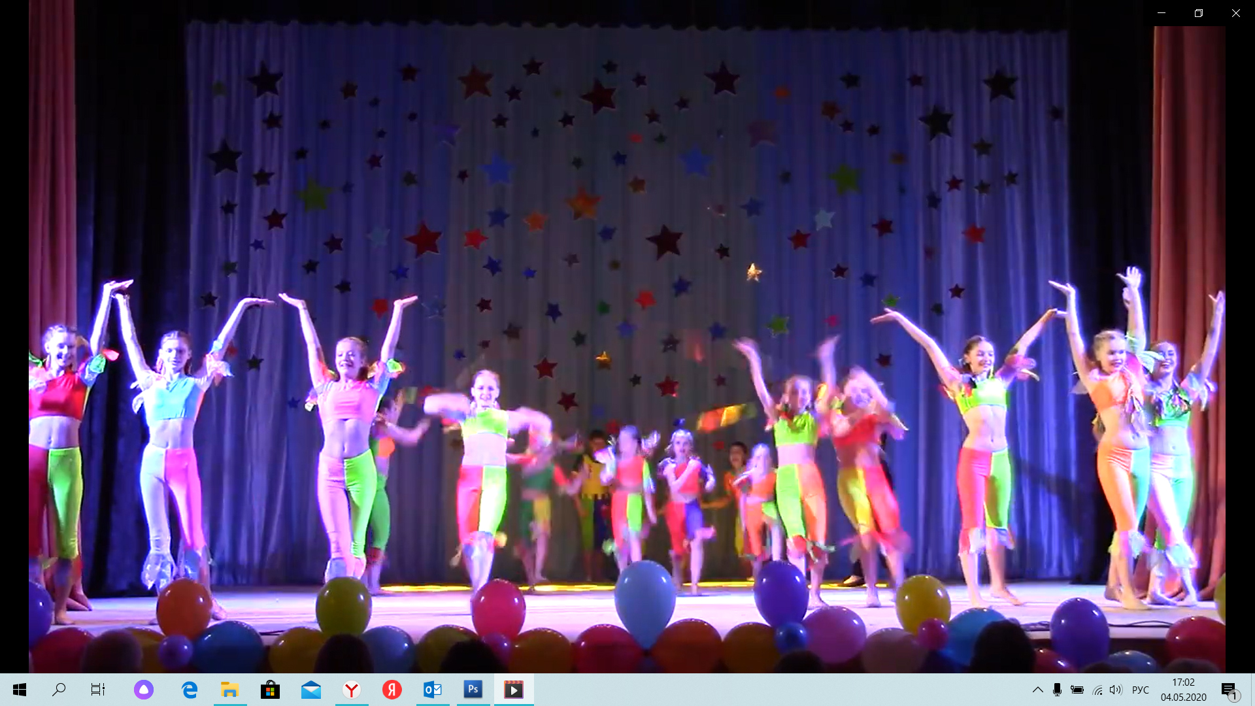
Task: Restore down the video player window
Action: 1199,13
